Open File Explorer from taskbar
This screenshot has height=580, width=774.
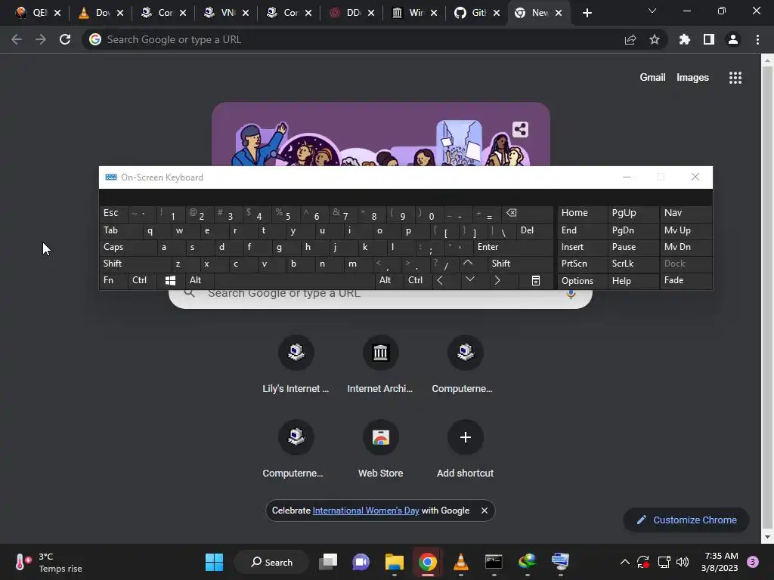(395, 562)
